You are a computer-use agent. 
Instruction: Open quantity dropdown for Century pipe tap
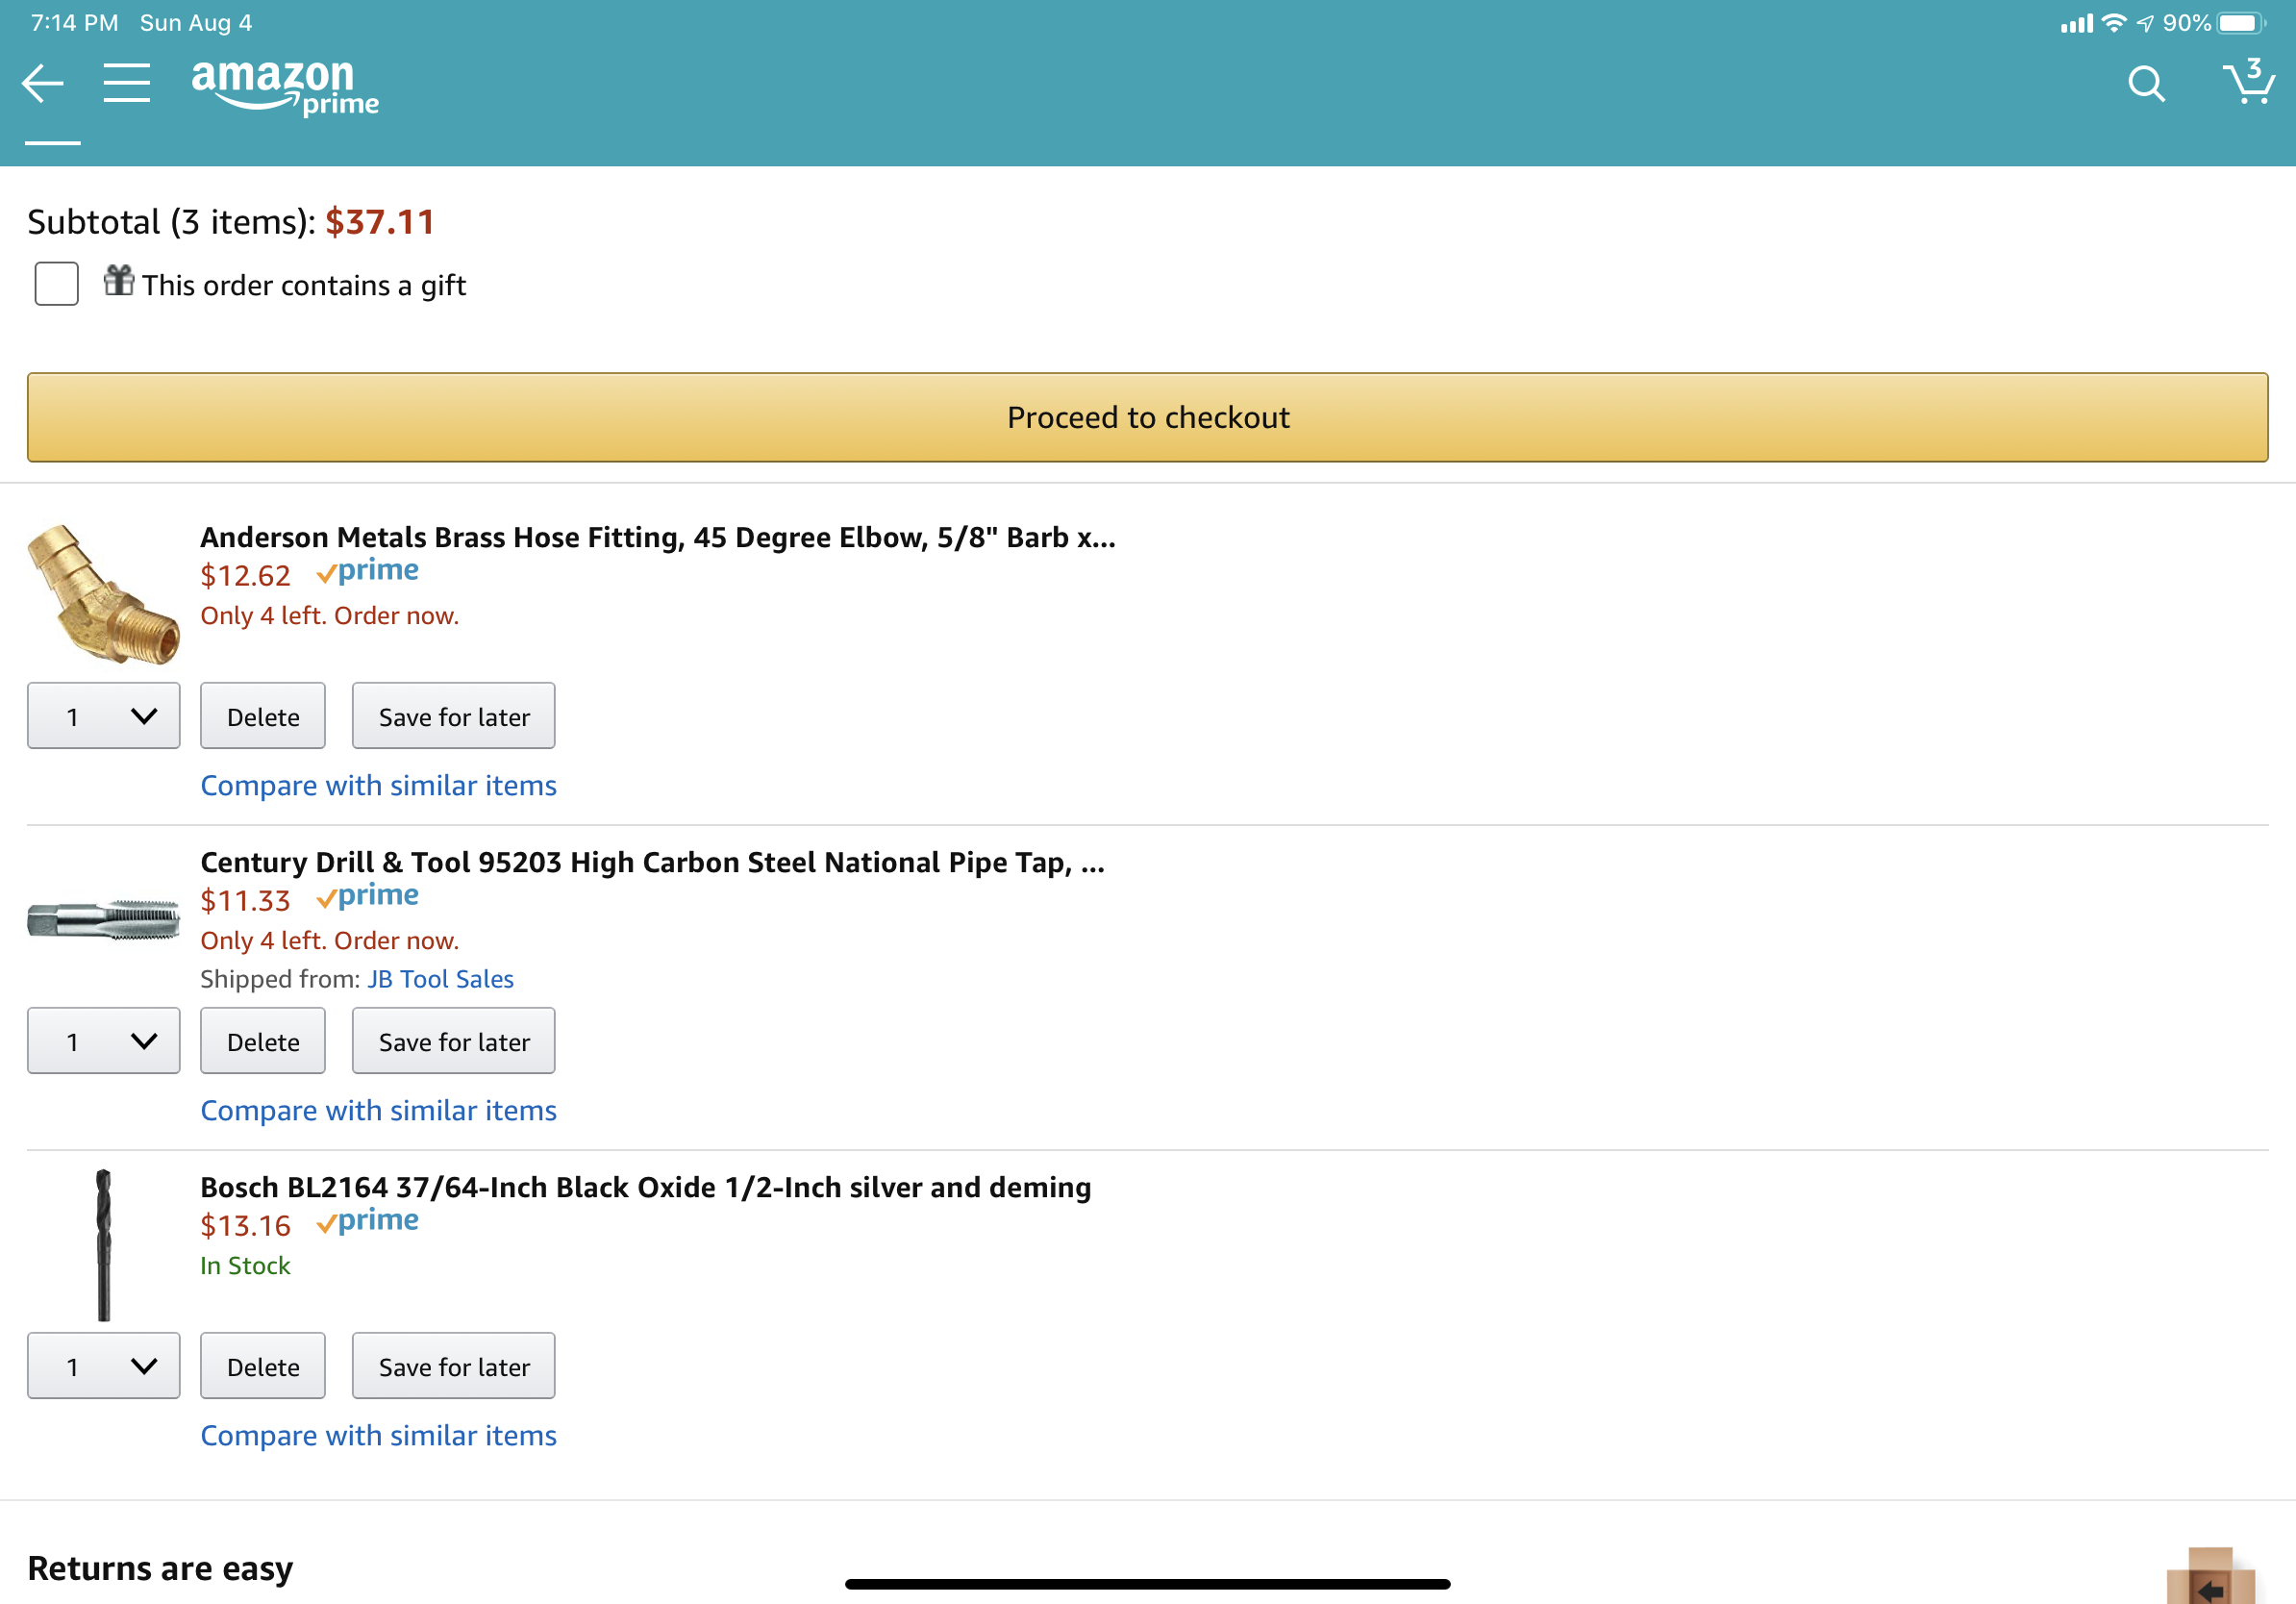coord(104,1041)
